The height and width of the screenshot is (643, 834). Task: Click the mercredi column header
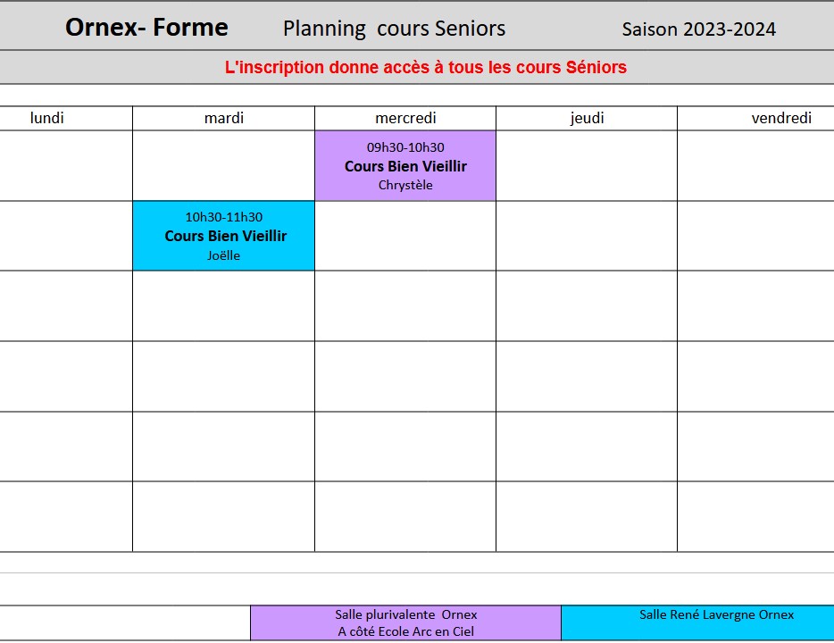[405, 118]
